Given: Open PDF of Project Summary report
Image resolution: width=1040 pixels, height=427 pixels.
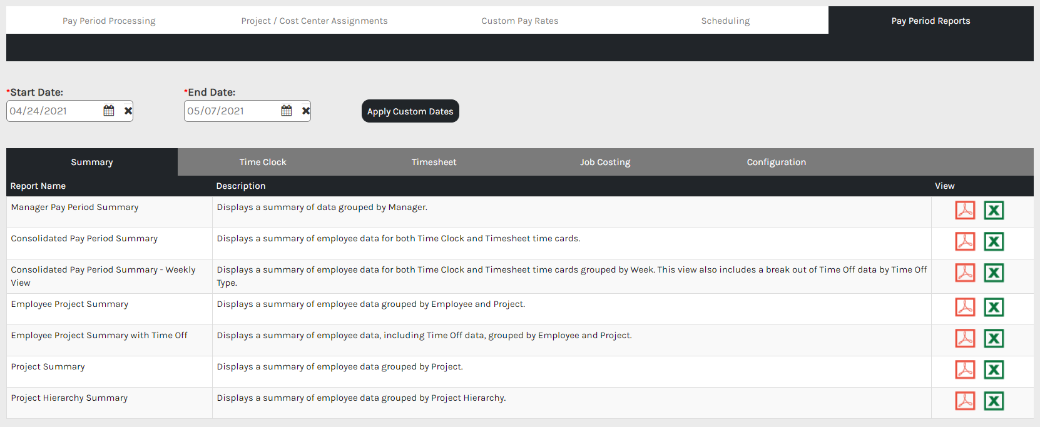Looking at the screenshot, I should coord(965,369).
